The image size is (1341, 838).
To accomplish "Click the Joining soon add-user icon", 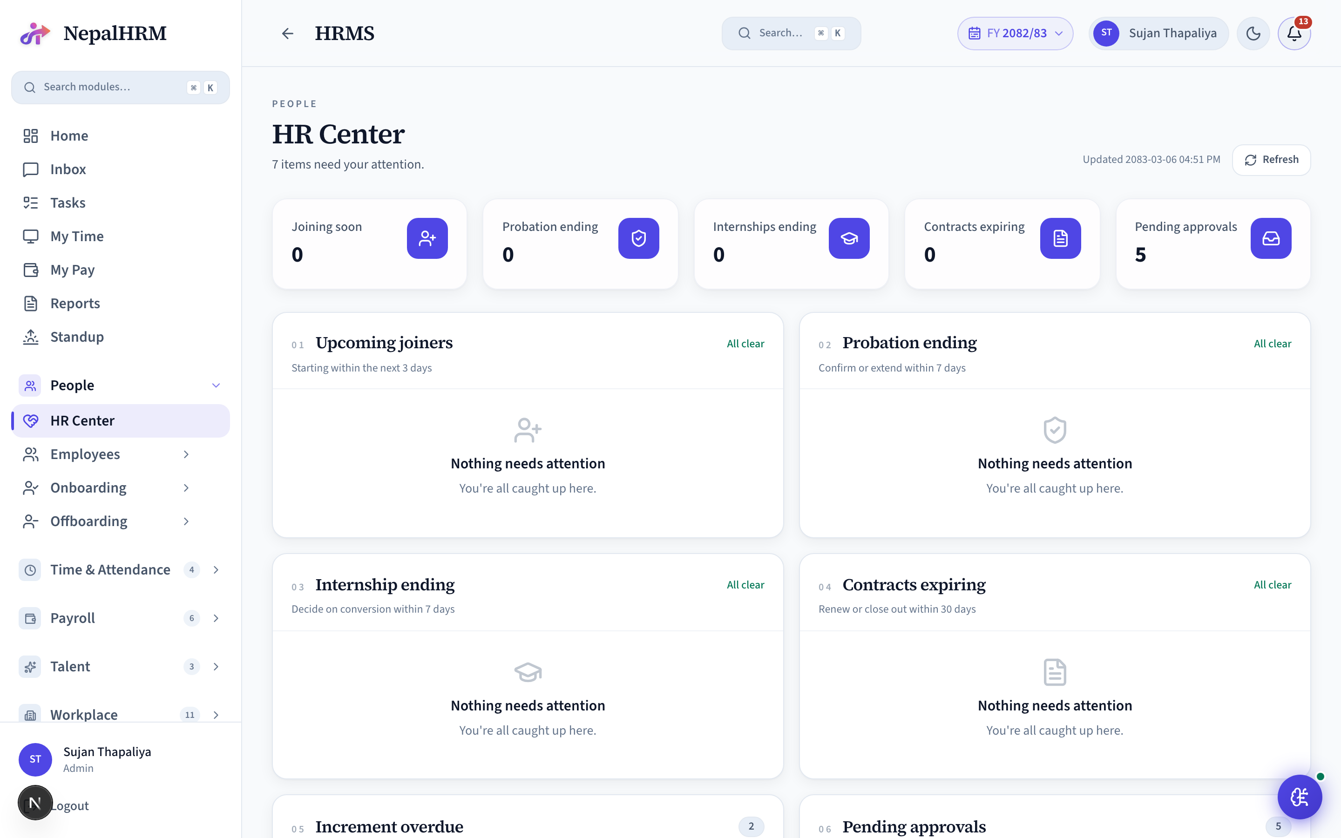I will coord(427,238).
